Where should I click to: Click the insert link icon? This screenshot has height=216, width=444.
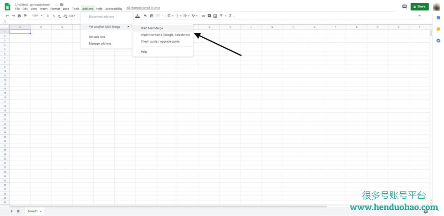tap(203, 16)
